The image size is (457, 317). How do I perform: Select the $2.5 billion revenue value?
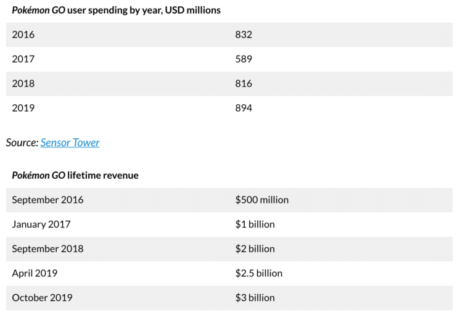(x=258, y=273)
